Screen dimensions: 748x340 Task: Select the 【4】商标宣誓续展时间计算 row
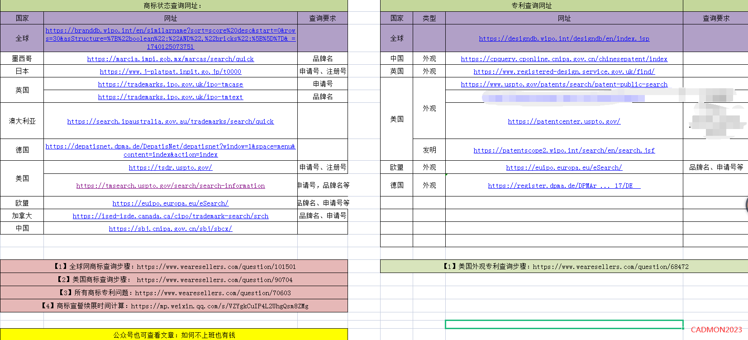[x=174, y=306]
